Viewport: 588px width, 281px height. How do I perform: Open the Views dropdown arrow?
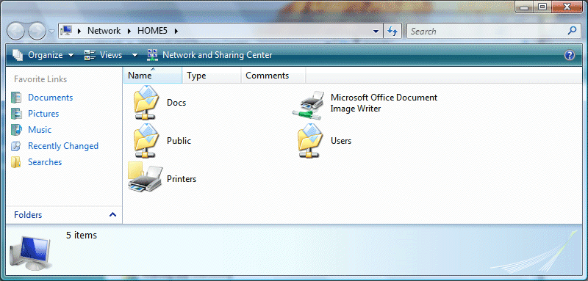135,55
